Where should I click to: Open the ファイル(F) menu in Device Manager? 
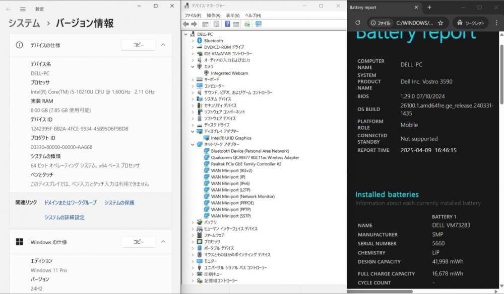pyautogui.click(x=193, y=16)
